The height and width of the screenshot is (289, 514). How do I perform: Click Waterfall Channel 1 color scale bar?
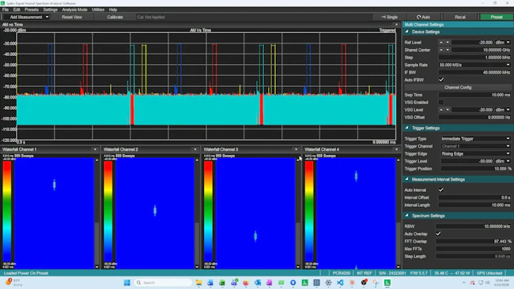[7, 212]
